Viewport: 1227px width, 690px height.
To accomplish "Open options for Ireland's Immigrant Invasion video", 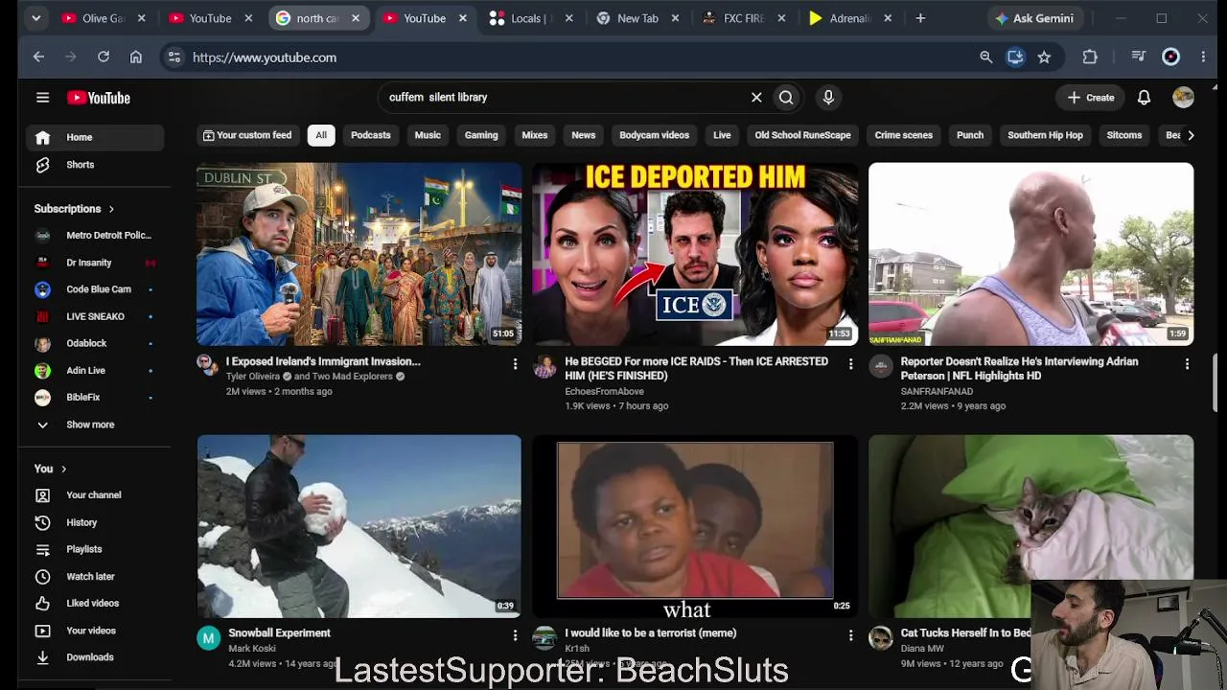I will [x=515, y=364].
